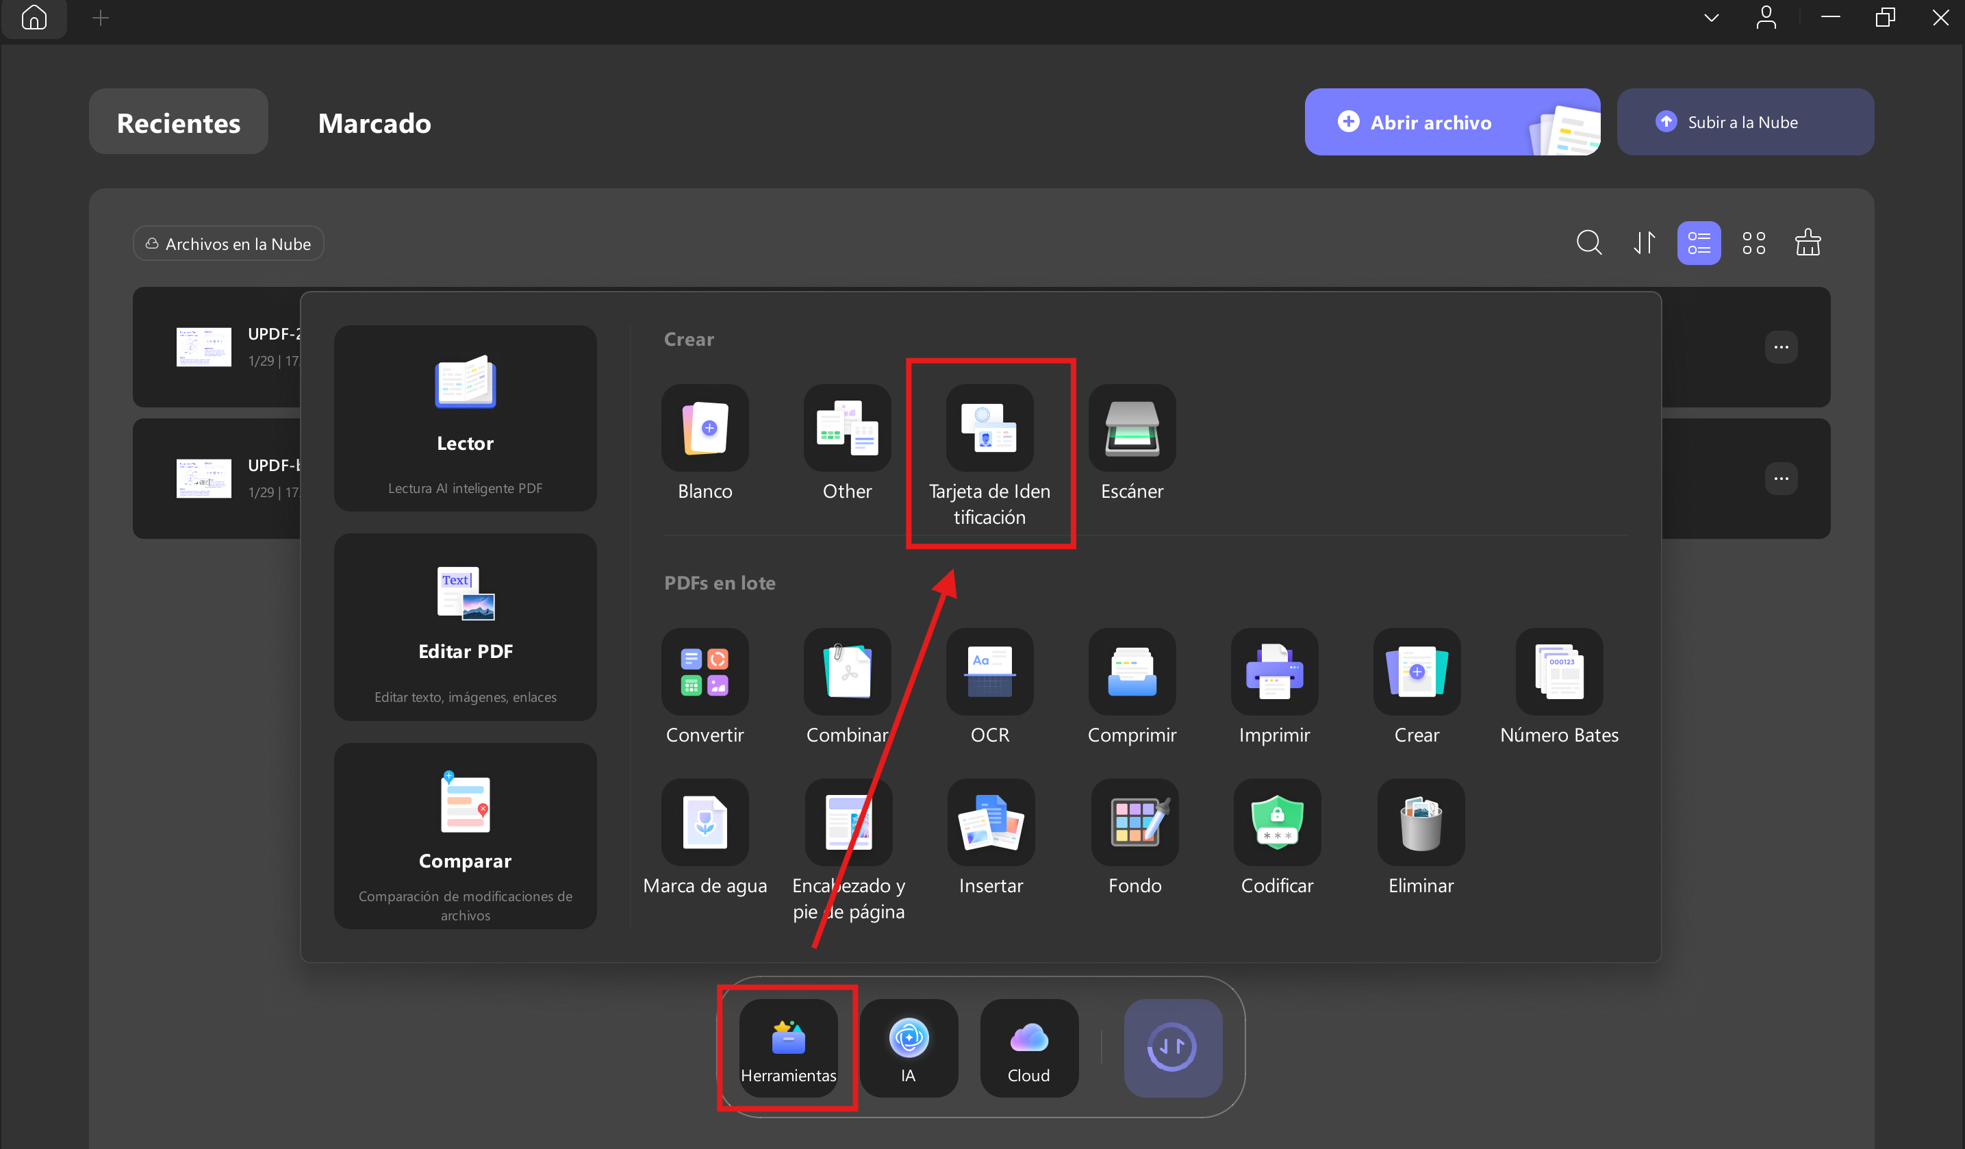Open the batch Insertar tool

click(x=990, y=822)
